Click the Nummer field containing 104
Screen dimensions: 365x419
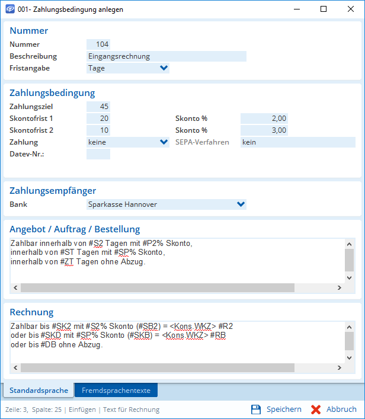pos(98,44)
